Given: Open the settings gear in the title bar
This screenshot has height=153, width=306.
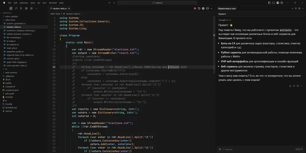Looking at the screenshot, I should 282,3.
